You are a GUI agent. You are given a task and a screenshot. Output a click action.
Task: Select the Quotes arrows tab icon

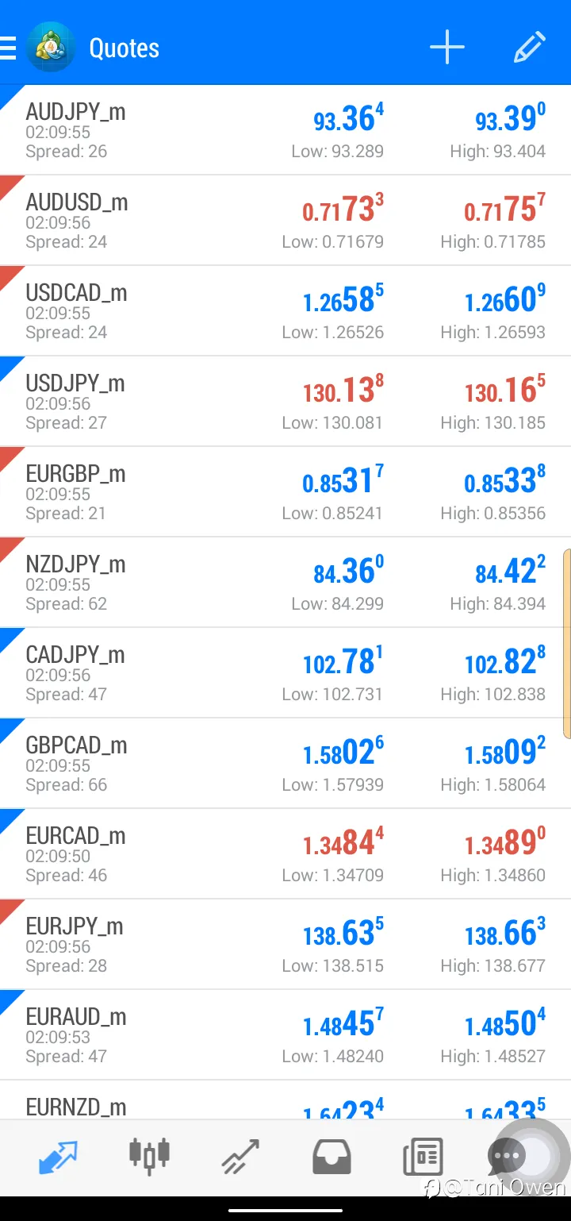[59, 1157]
